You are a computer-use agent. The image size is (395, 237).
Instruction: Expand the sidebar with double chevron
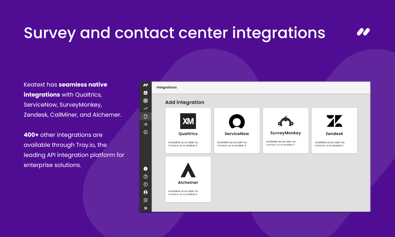(x=145, y=208)
